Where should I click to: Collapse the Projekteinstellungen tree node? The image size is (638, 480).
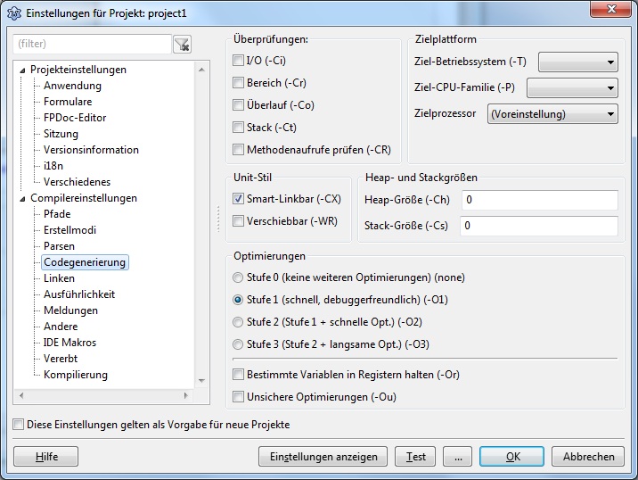[x=22, y=70]
